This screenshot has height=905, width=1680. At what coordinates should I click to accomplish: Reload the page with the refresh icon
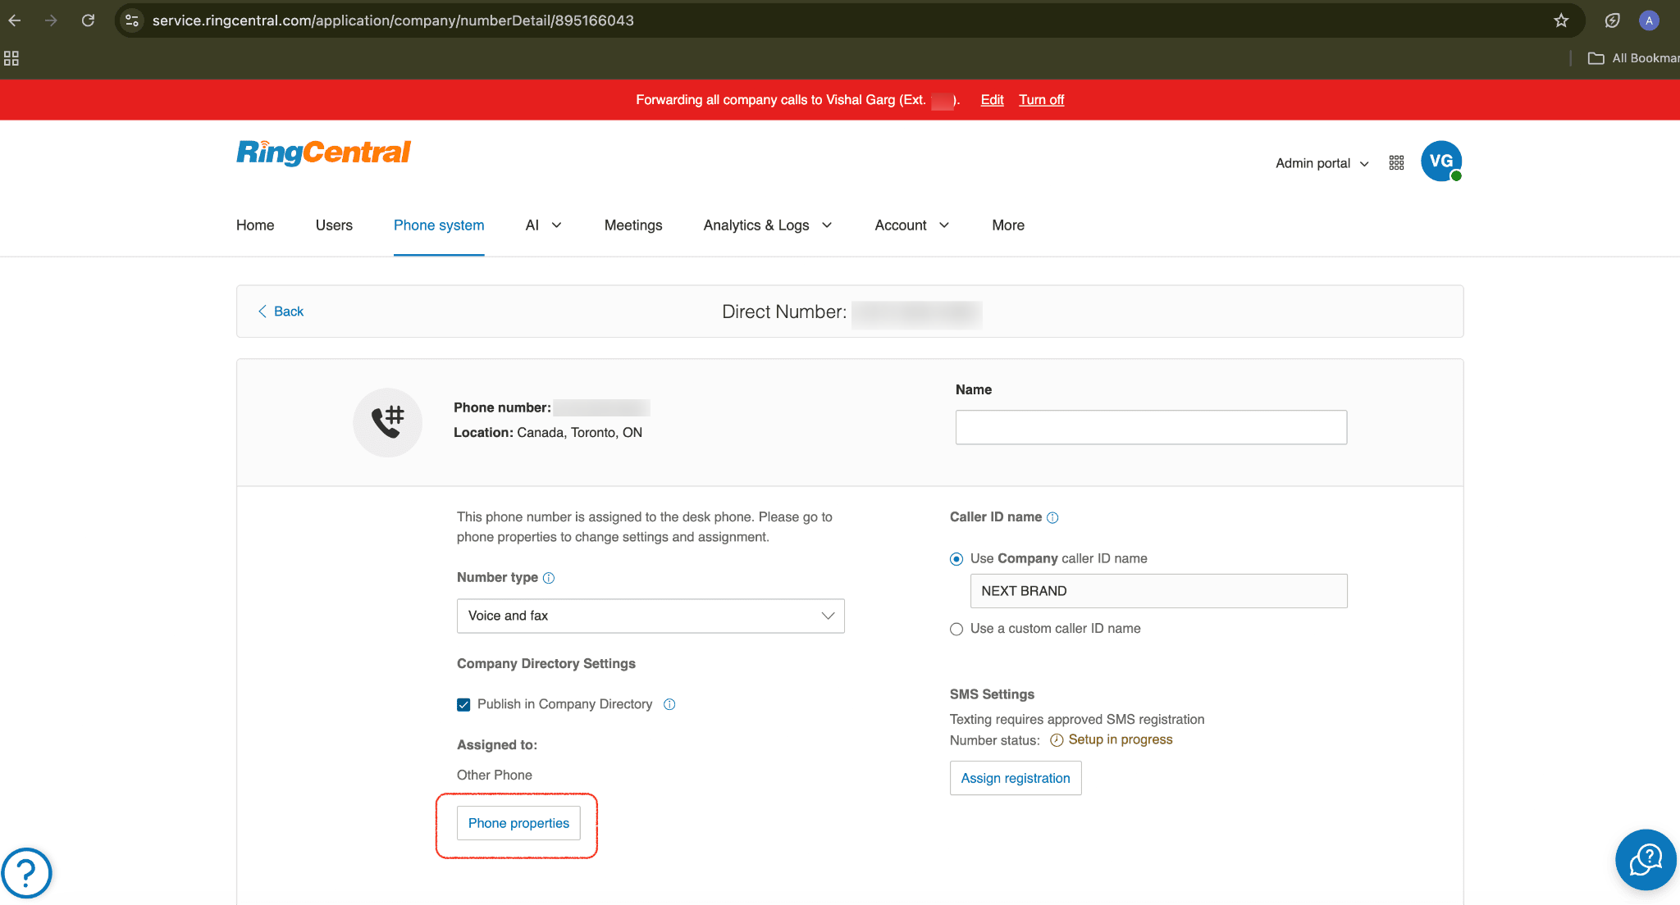[88, 20]
